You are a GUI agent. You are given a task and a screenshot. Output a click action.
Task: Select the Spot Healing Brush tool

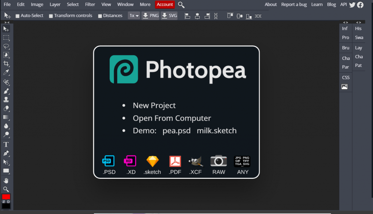[6, 82]
